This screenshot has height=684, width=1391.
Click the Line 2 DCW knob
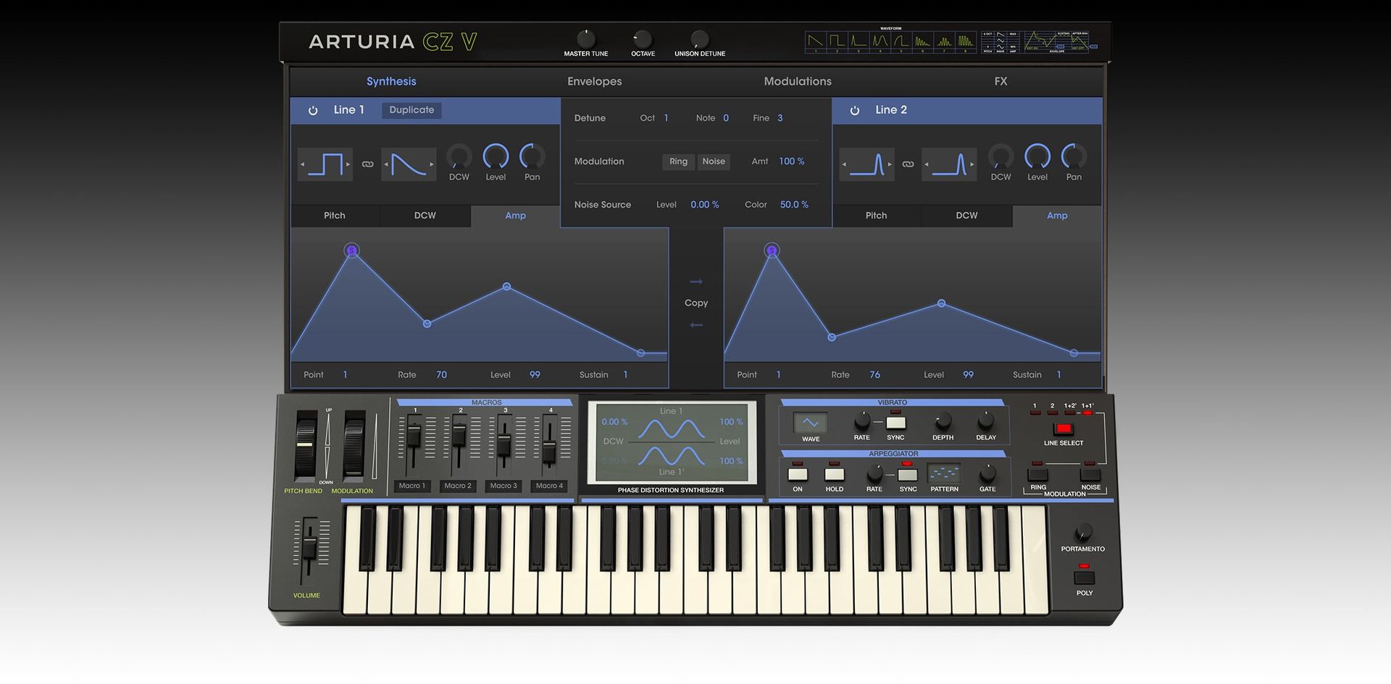pyautogui.click(x=1001, y=156)
